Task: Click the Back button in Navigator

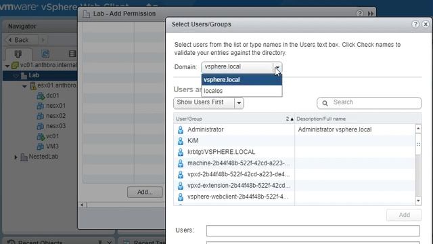Action: click(x=22, y=40)
